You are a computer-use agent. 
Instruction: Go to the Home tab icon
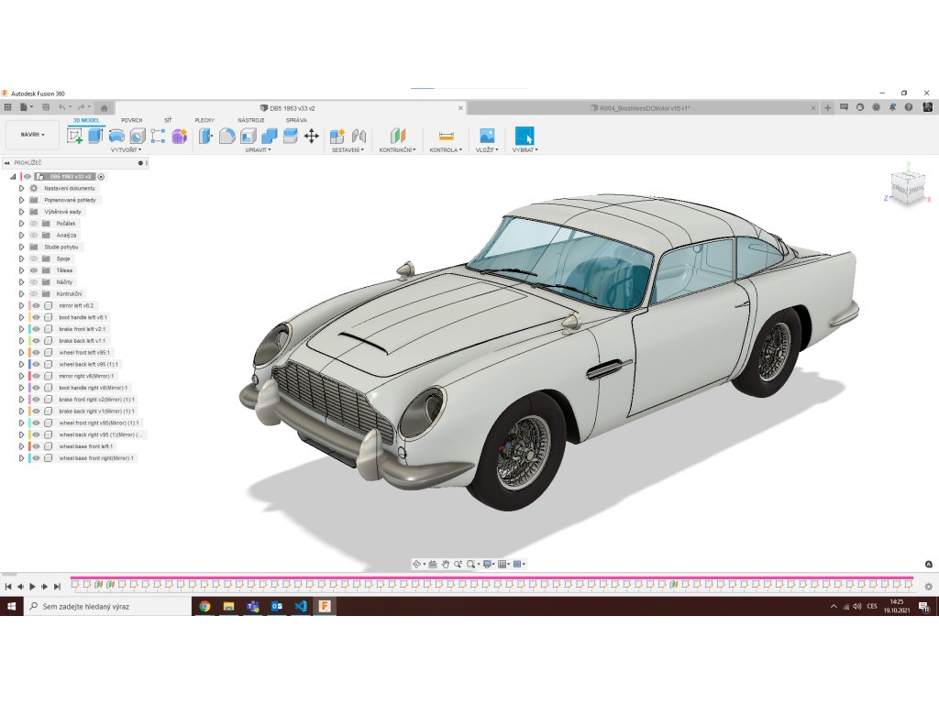click(105, 108)
